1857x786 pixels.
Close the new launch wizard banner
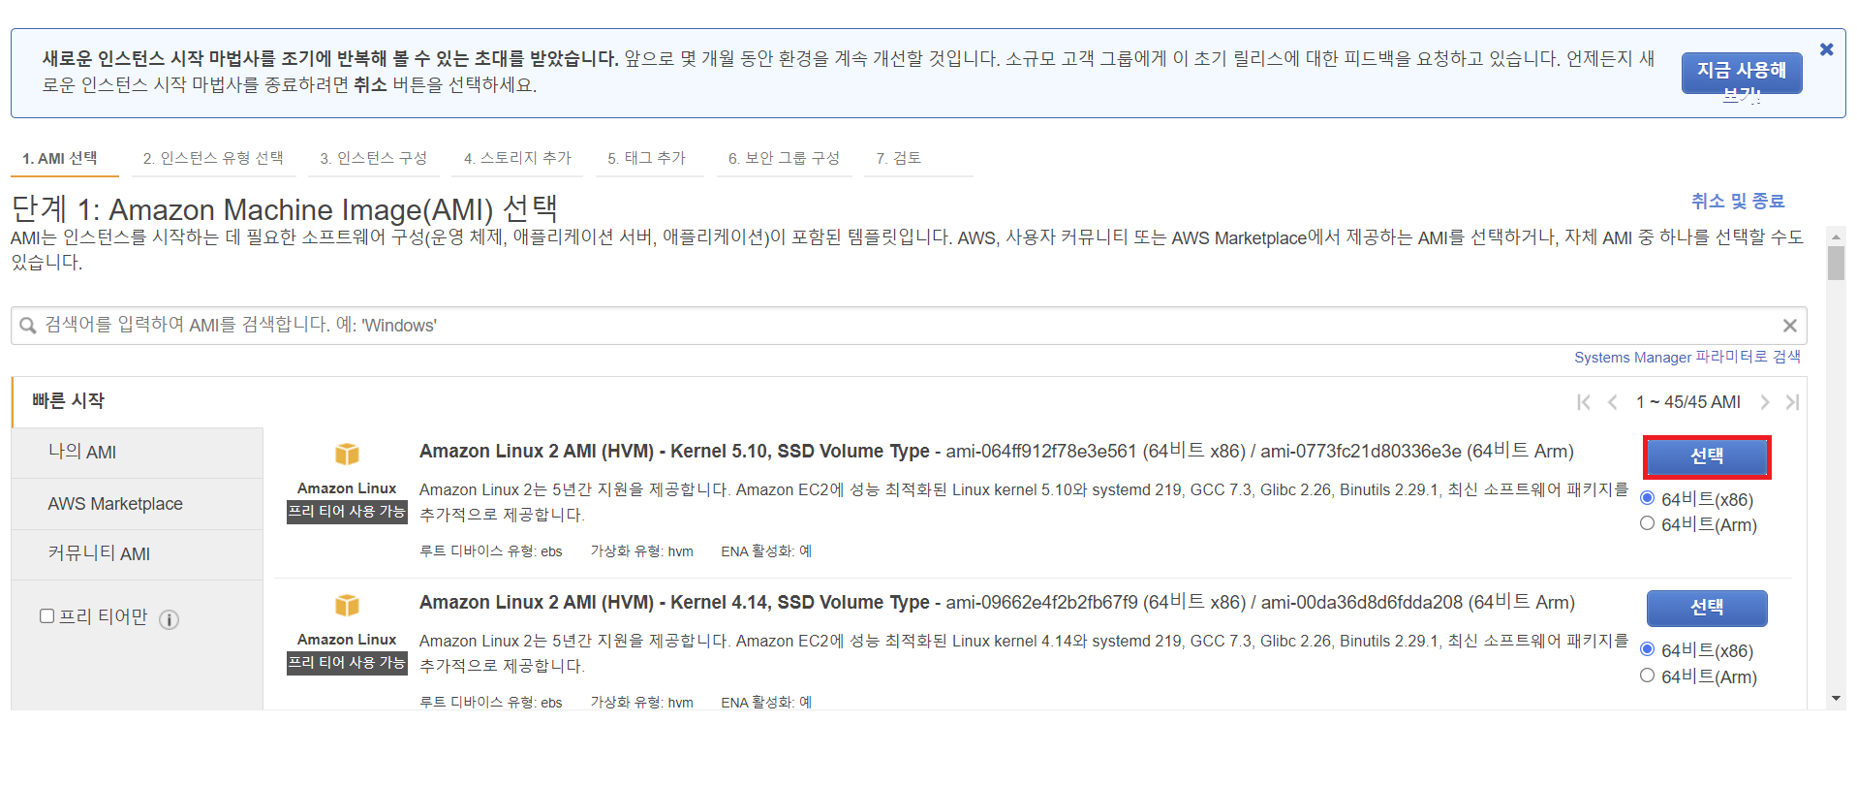click(x=1826, y=49)
